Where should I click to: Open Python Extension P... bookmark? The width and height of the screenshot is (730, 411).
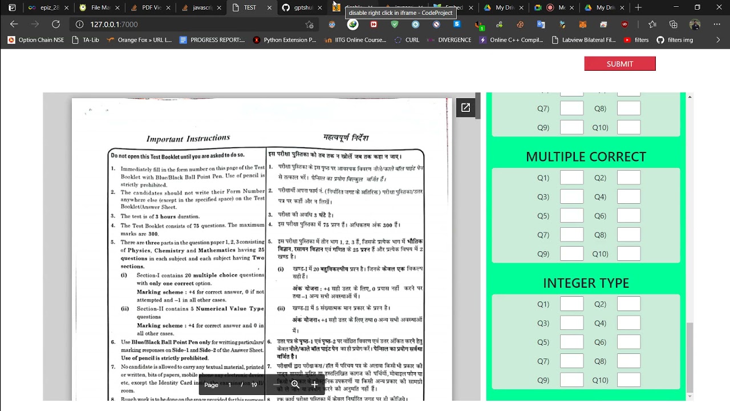pos(285,40)
